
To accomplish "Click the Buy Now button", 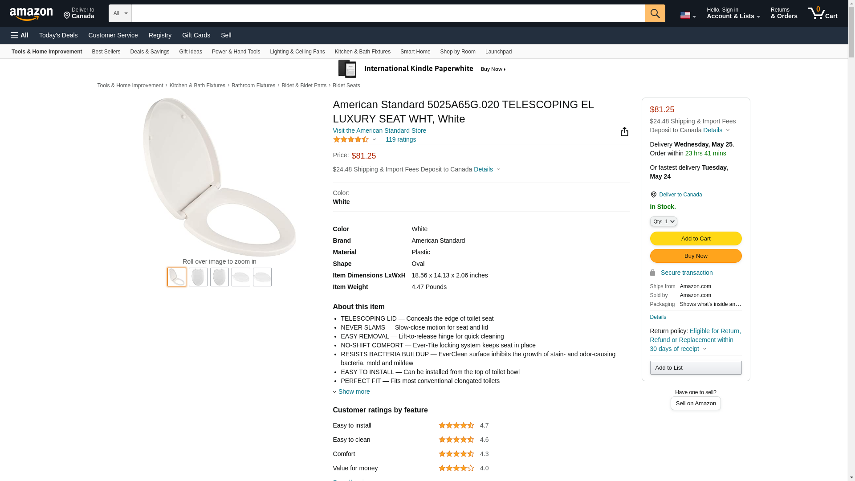I will point(696,256).
